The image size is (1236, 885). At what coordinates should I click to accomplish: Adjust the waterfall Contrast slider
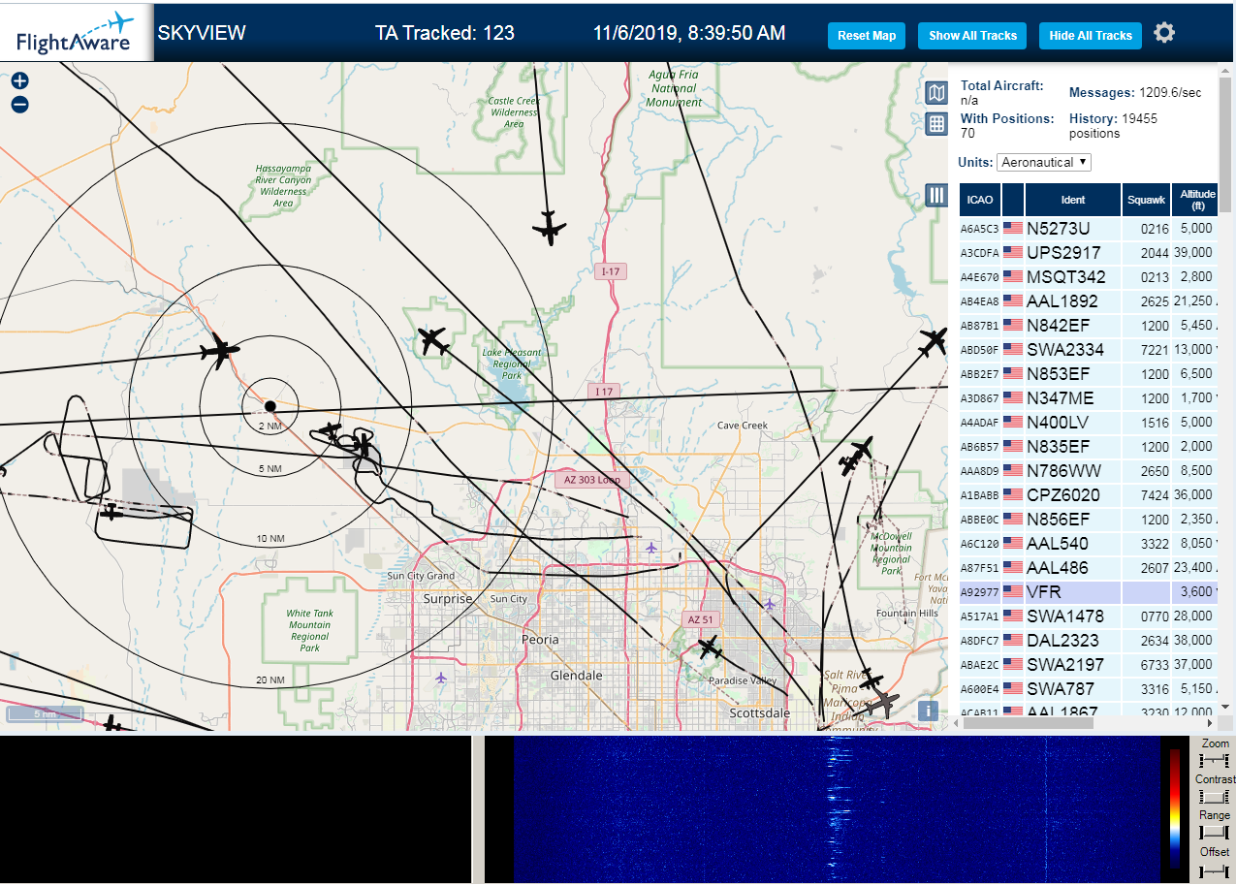(x=1215, y=797)
